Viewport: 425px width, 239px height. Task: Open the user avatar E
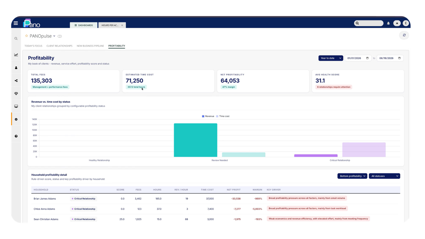(x=406, y=23)
